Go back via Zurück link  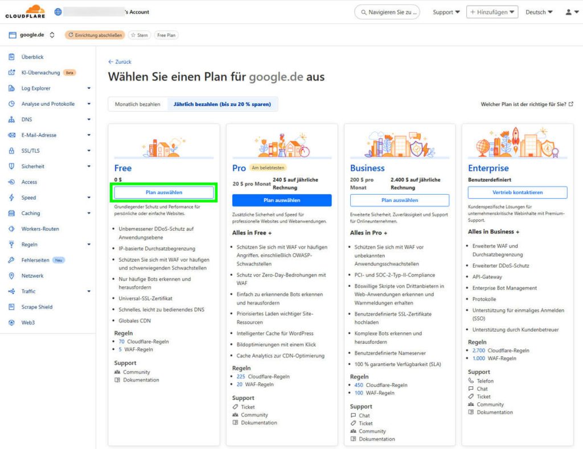point(120,61)
